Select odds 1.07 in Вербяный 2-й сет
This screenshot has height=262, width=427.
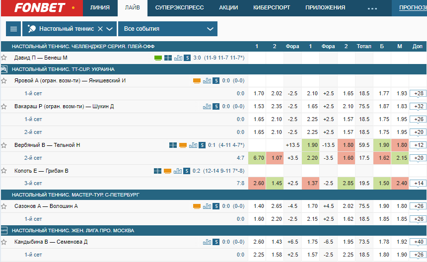click(275, 158)
